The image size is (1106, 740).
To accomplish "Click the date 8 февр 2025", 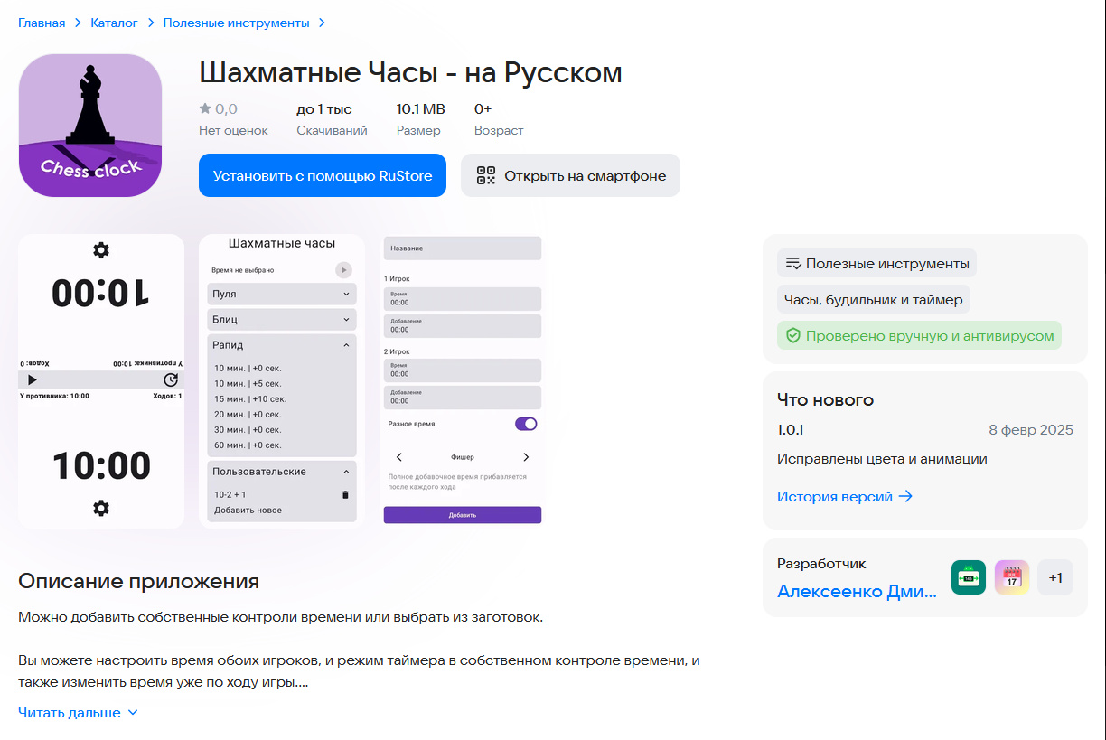I will (x=1029, y=430).
